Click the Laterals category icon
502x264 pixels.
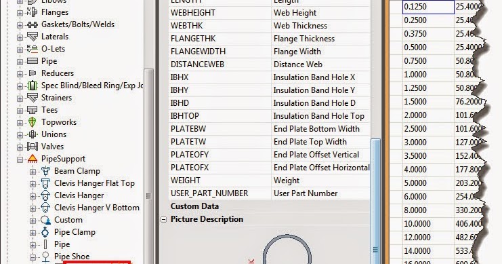pyautogui.click(x=32, y=37)
